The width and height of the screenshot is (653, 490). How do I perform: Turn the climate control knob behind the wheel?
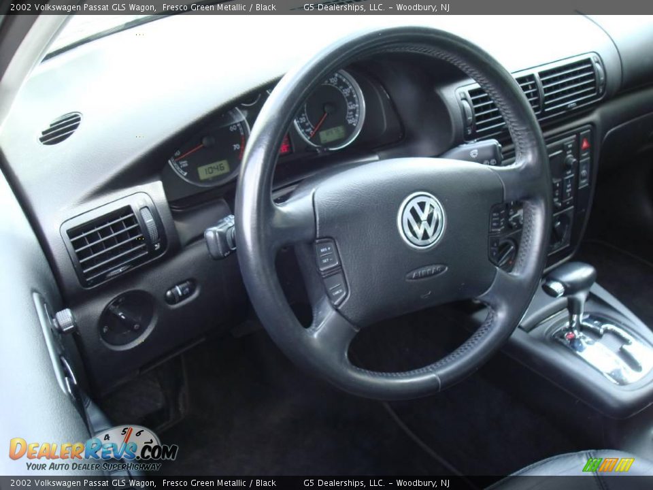(x=506, y=252)
